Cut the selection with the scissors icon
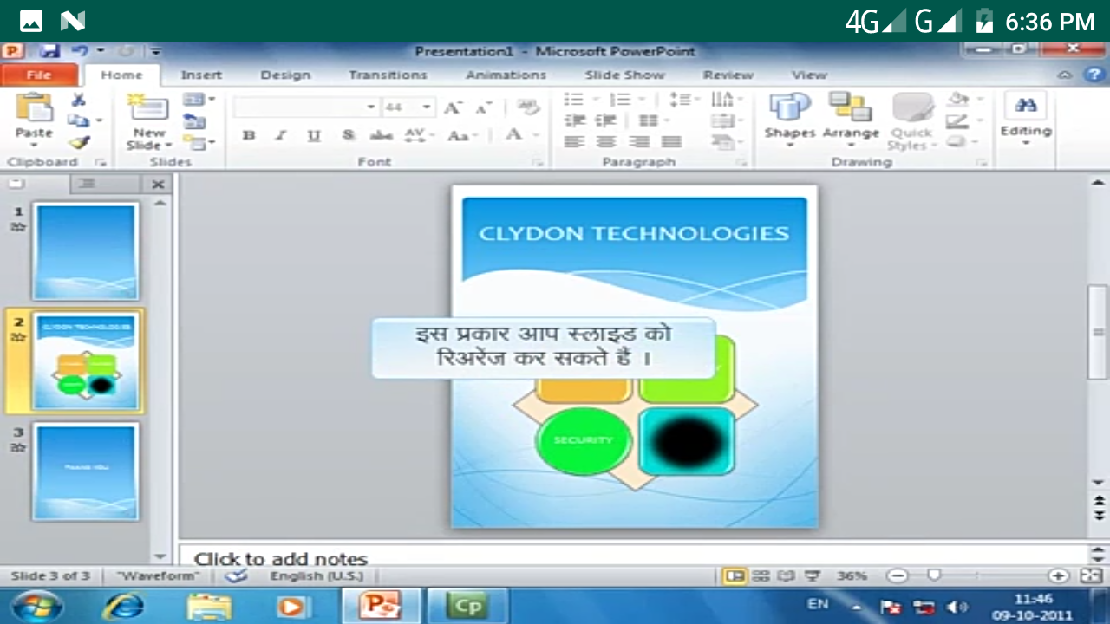The width and height of the screenshot is (1110, 624). point(78,100)
